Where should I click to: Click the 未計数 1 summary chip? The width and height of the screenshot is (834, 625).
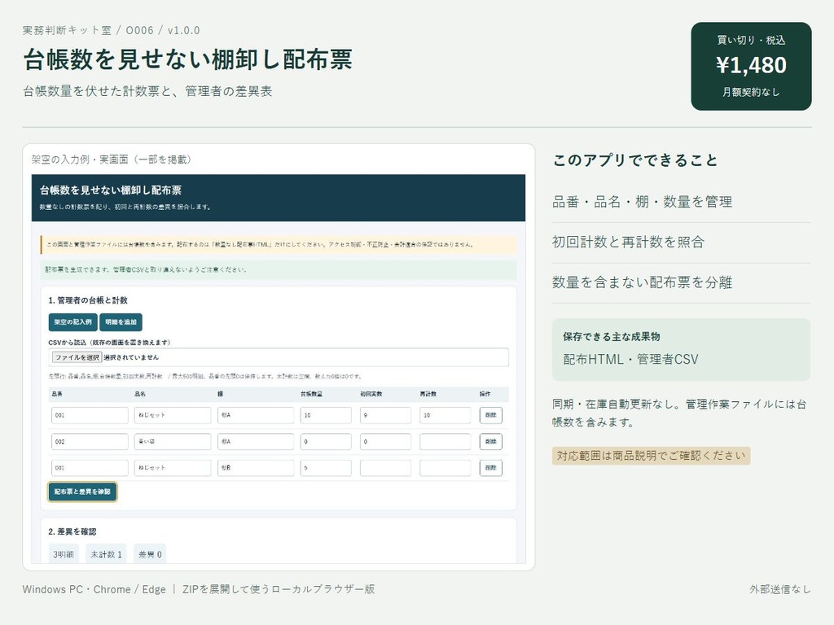coord(106,553)
